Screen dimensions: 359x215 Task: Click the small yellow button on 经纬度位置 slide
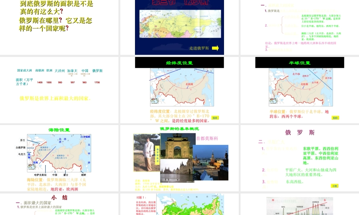[x=215, y=118]
